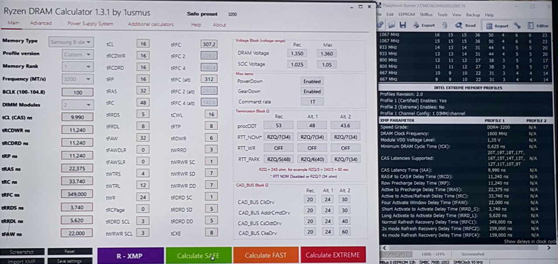Click the tCKE timing value 8
The height and width of the screenshot is (264, 558).
click(x=211, y=233)
